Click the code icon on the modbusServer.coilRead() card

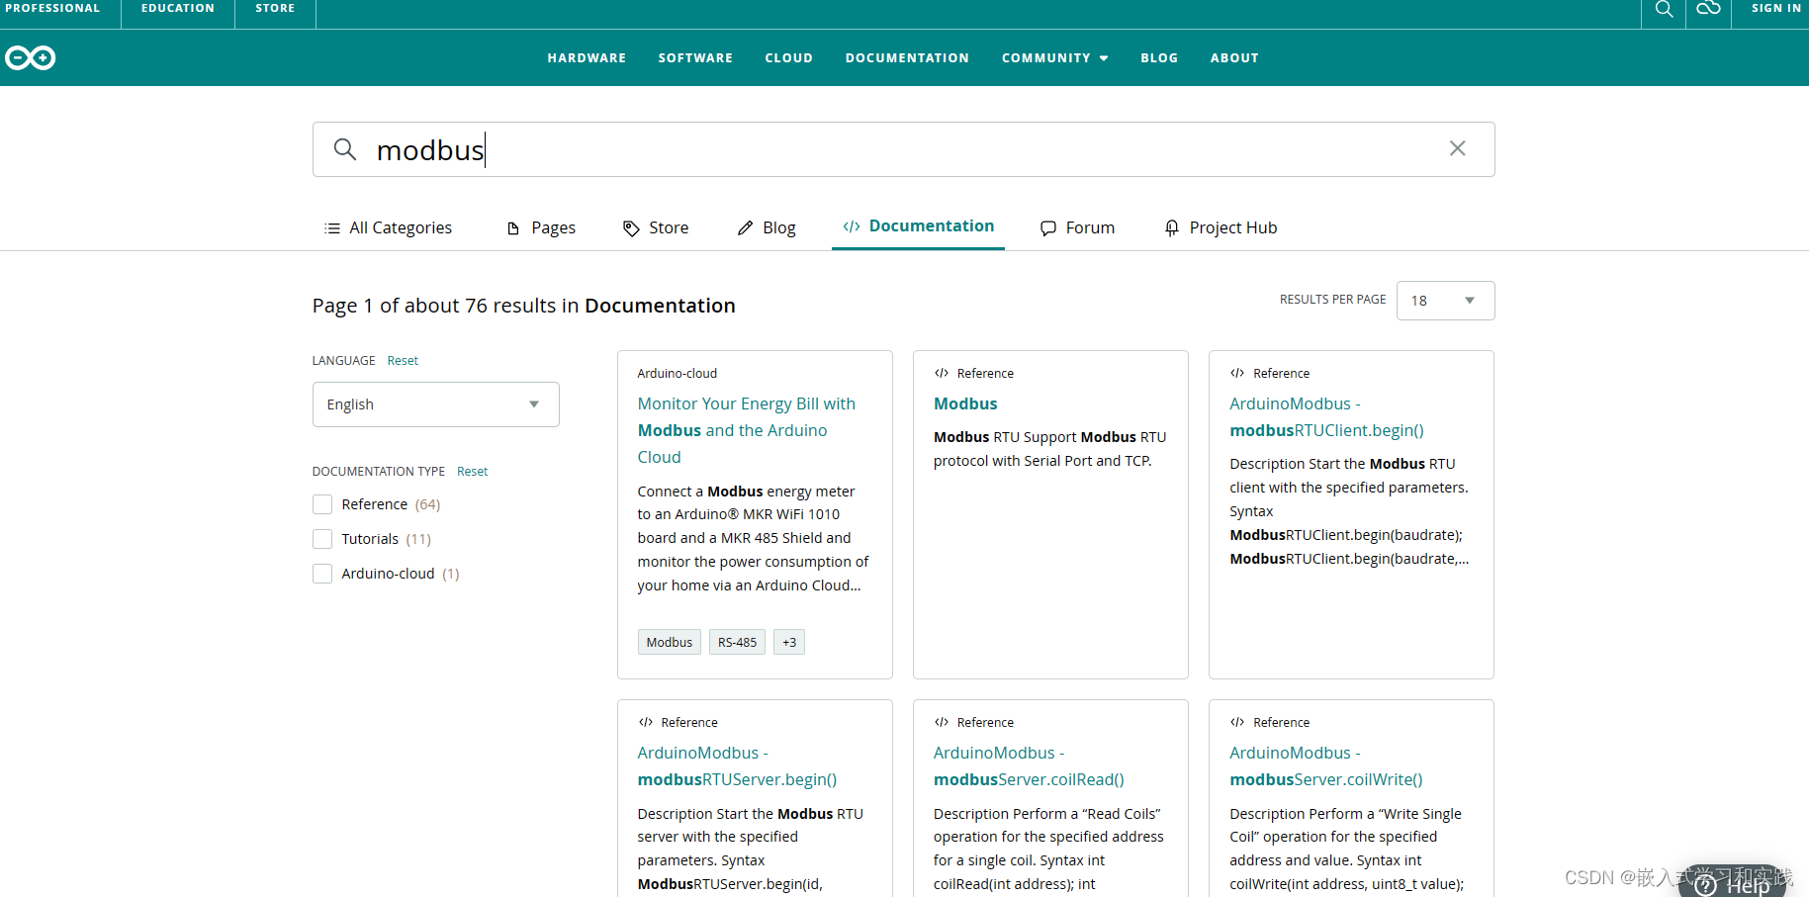point(942,723)
